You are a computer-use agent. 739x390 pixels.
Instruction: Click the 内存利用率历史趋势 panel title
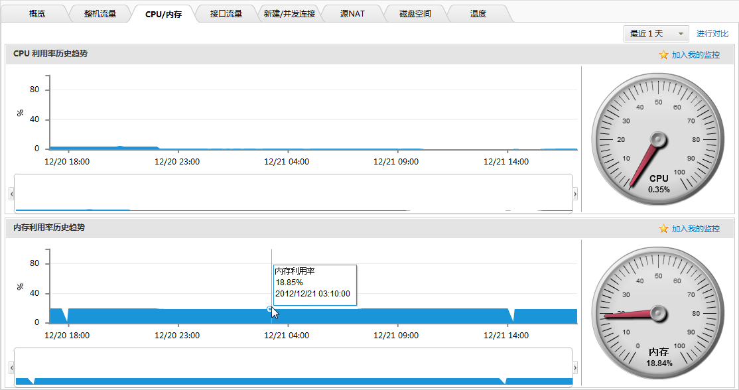click(49, 227)
